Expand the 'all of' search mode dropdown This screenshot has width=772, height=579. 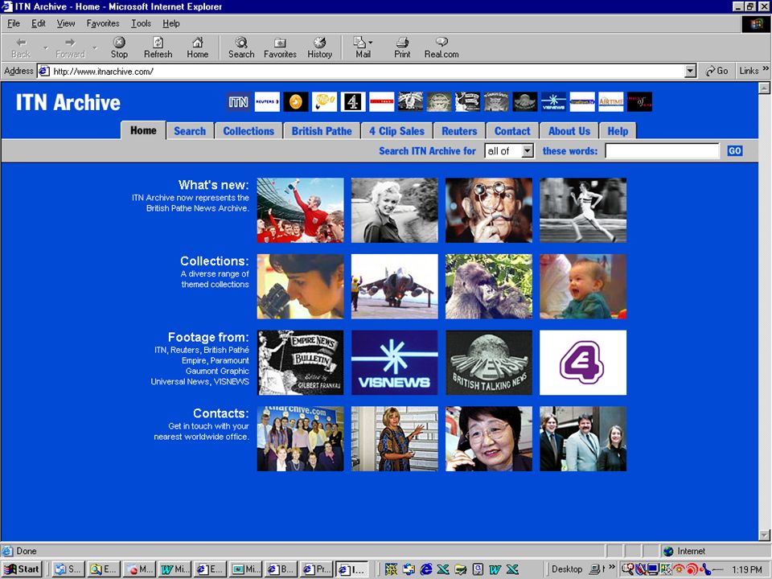point(528,150)
